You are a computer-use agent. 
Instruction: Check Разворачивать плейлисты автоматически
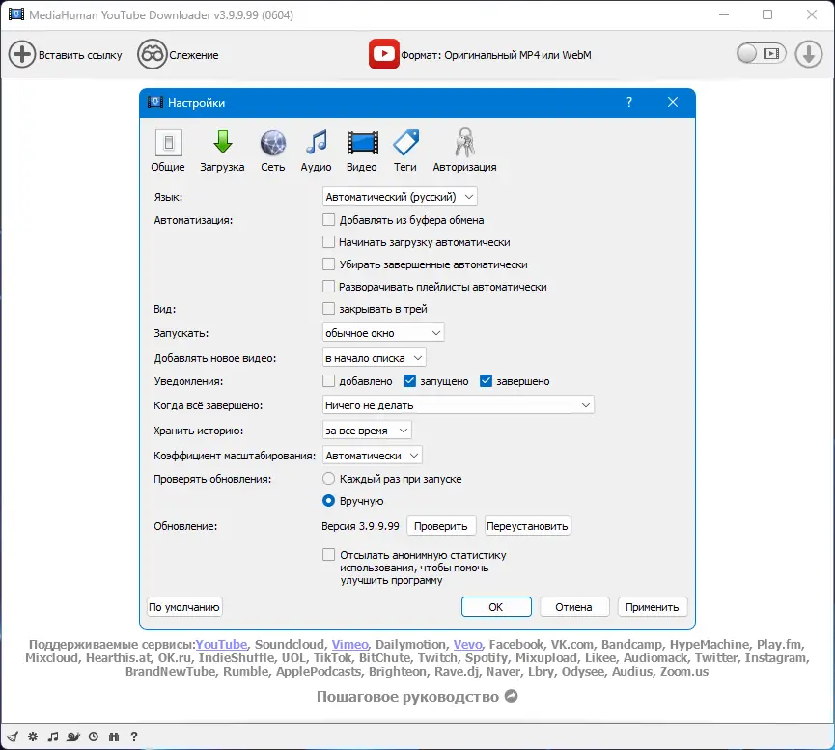[x=328, y=287]
